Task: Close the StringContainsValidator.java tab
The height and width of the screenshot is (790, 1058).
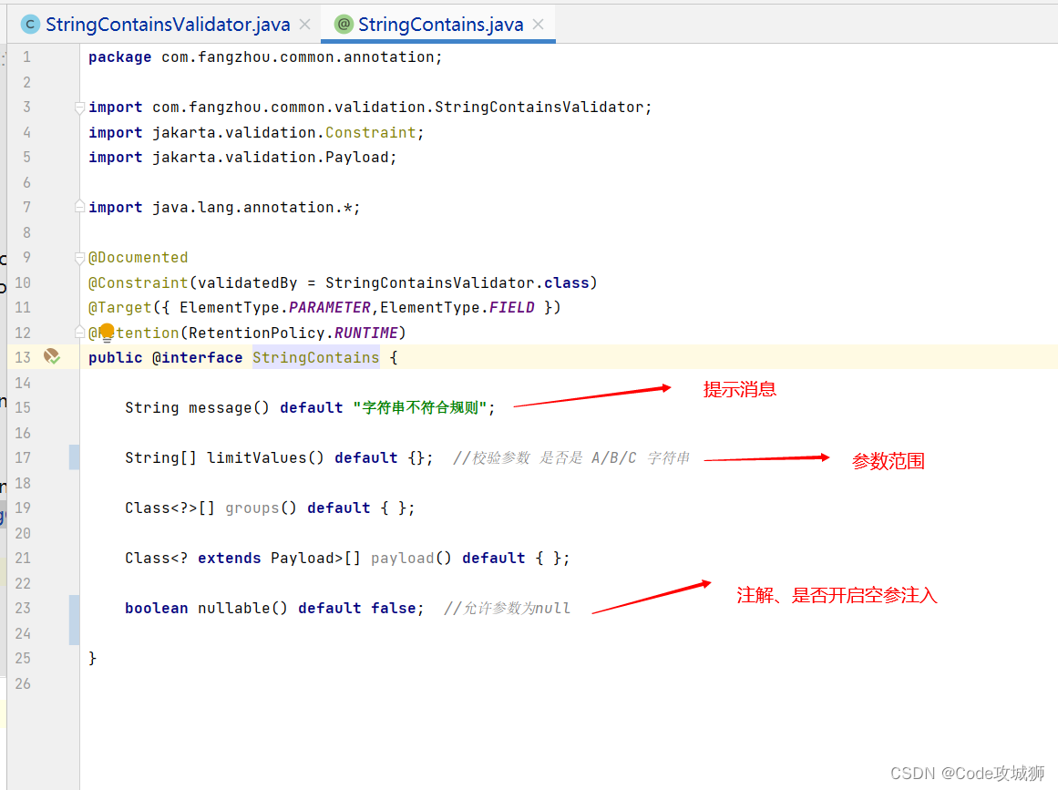Action: pyautogui.click(x=305, y=25)
